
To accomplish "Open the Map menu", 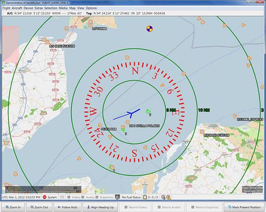I will click(x=72, y=8).
